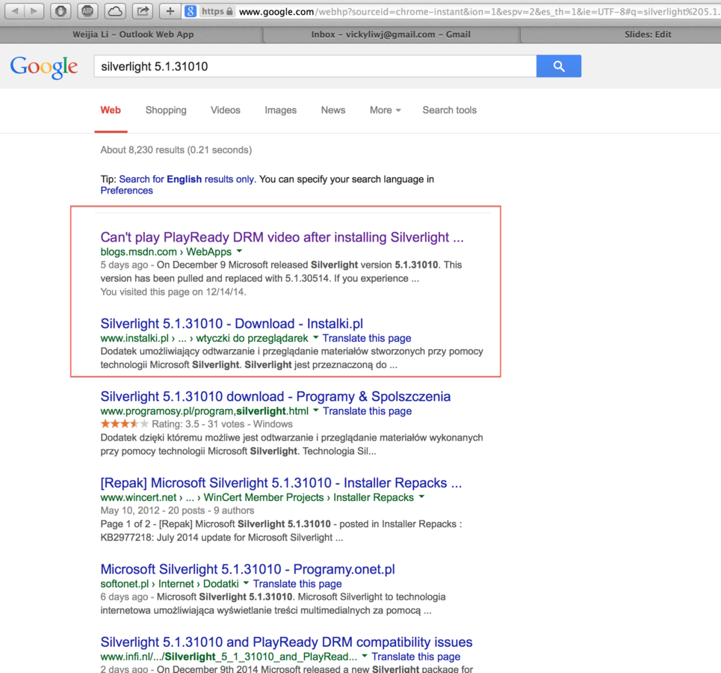Viewport: 721px width, 673px height.
Task: Open [Repak] Microsoft Silverlight Installer Repacks result
Action: 281,482
